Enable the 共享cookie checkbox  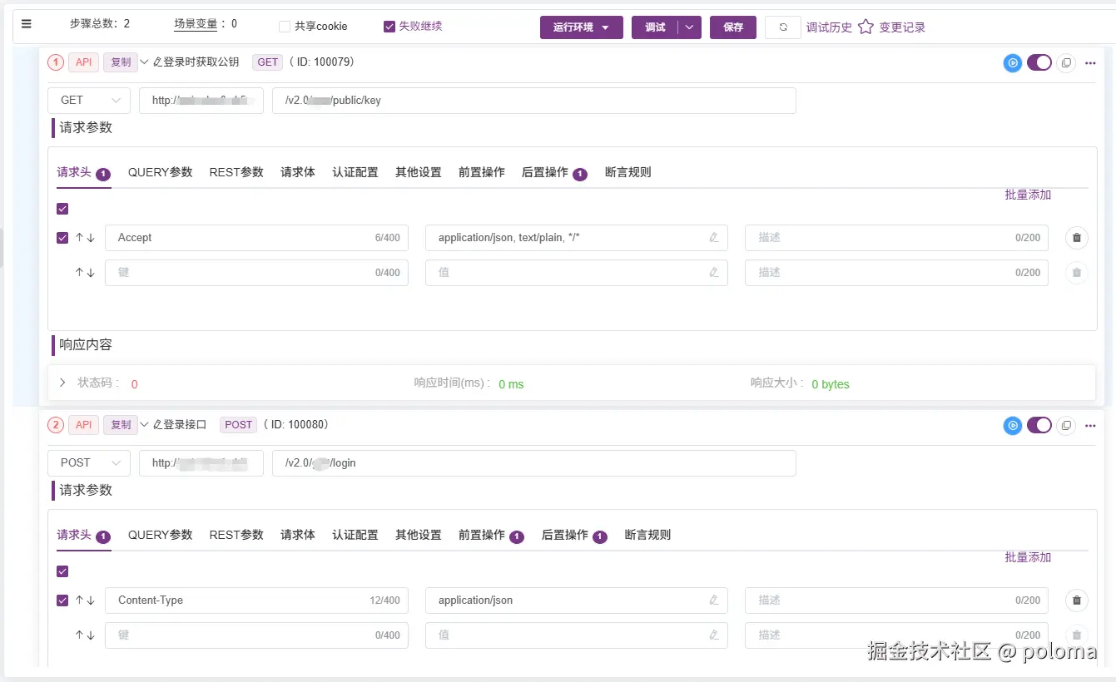pos(285,27)
